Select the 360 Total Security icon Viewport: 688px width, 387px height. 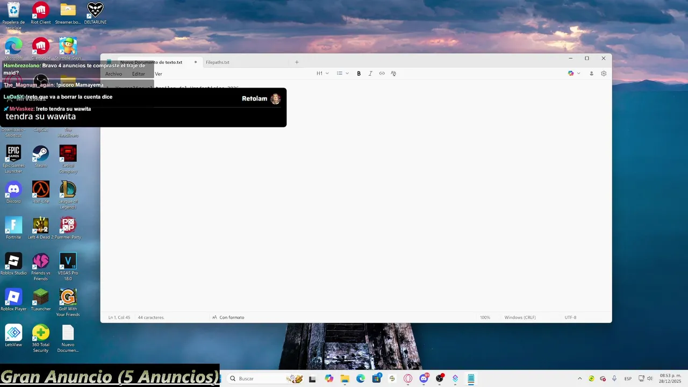(41, 339)
